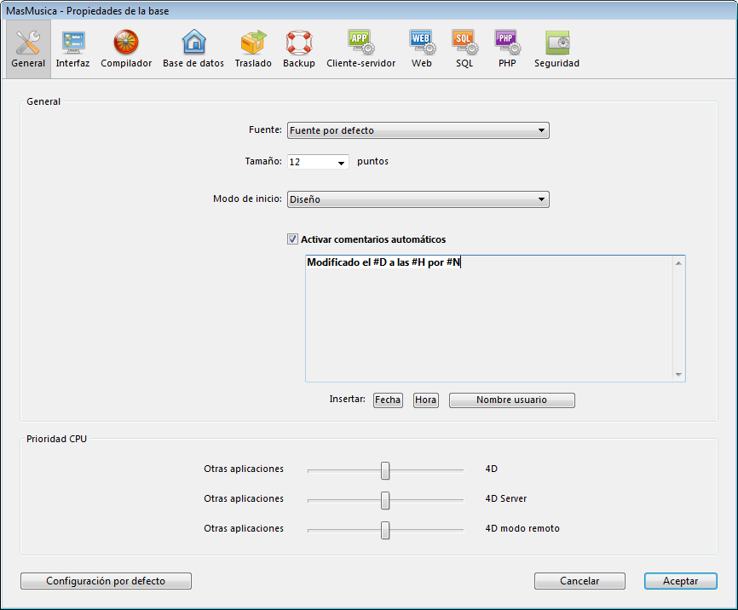Open the Seguridad safe icon

pos(556,43)
